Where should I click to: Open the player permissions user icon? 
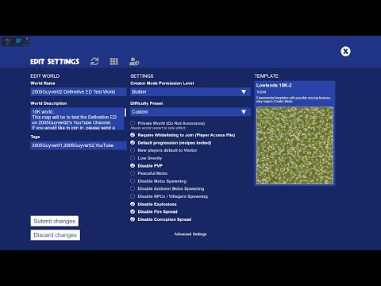(x=134, y=61)
